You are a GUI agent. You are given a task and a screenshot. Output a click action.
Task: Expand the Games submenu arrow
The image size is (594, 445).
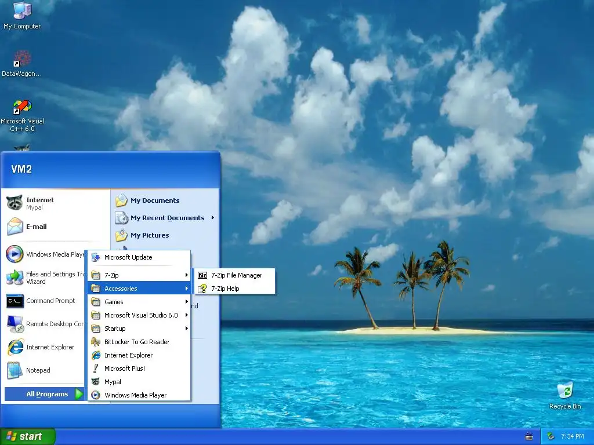[186, 301]
